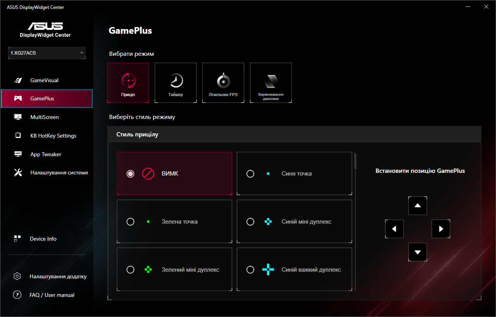Click the gear icon for Налаштування додатку
496x317 pixels.
[17, 276]
